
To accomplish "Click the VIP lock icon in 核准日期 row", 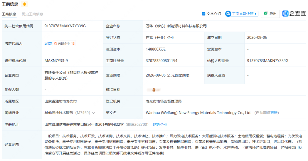I will [x=154, y=90].
